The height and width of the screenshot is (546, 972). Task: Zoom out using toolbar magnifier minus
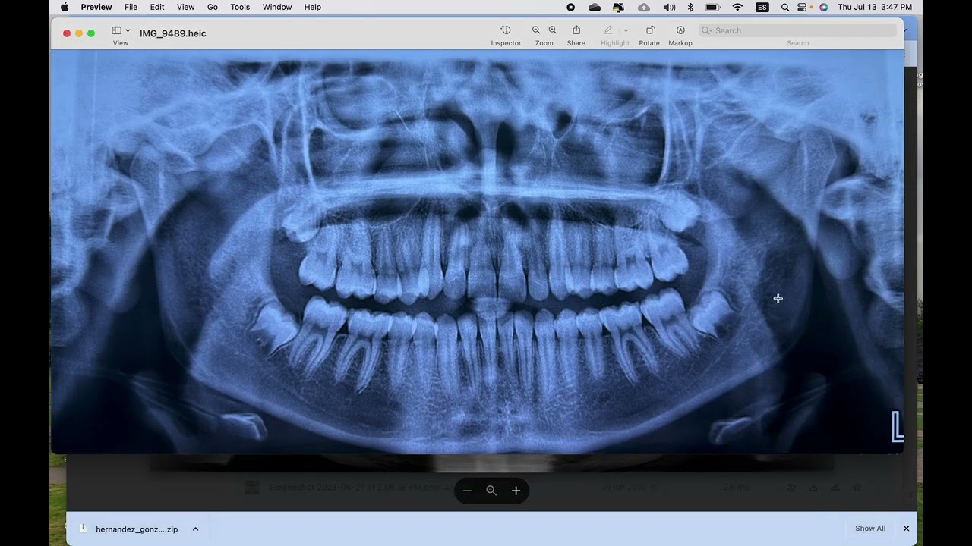point(536,30)
